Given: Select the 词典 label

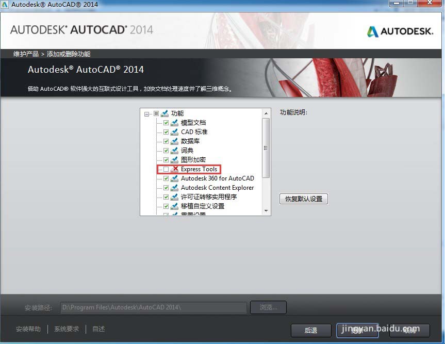Looking at the screenshot, I should tap(187, 151).
